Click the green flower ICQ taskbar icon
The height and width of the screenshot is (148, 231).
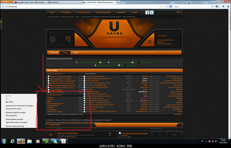47,141
